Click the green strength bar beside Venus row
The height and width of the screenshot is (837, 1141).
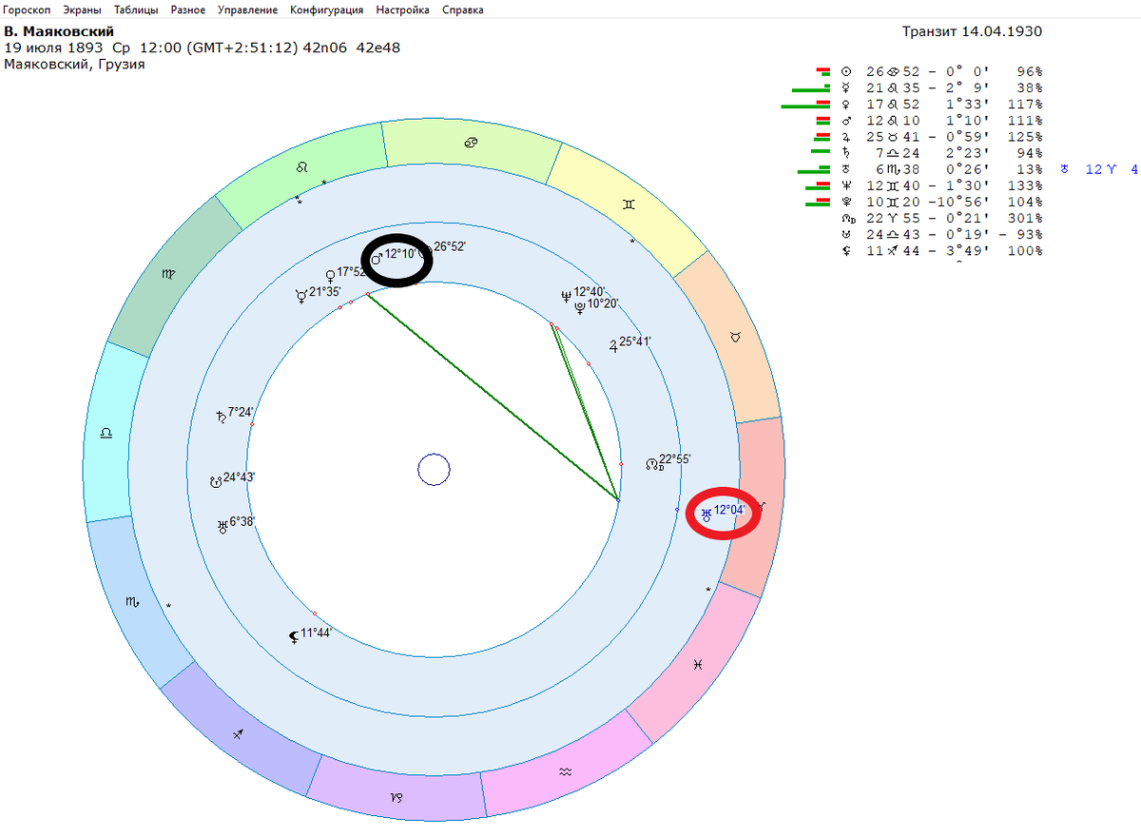click(807, 106)
